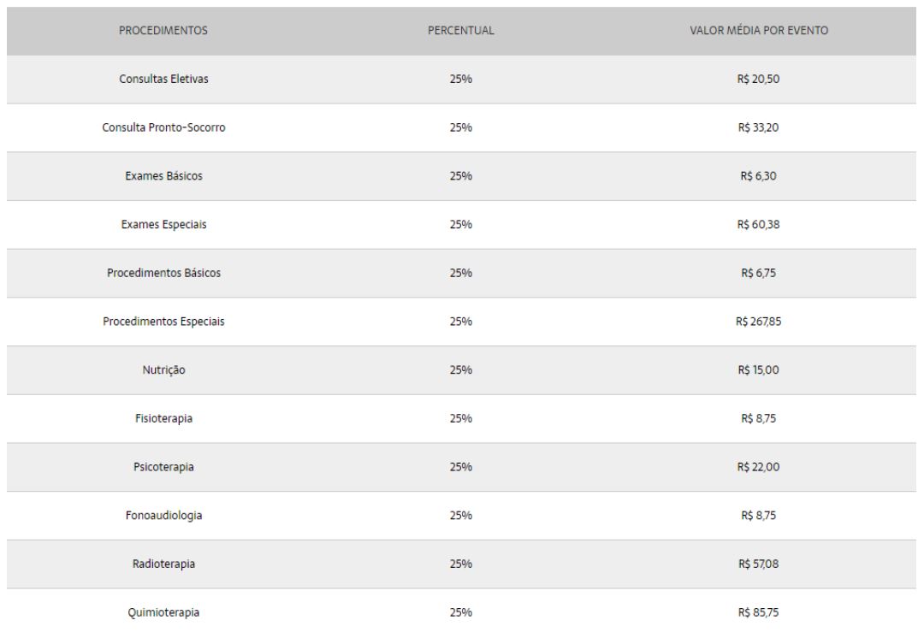
Task: Select the Procedimentos Básicos row label
Action: pyautogui.click(x=163, y=274)
